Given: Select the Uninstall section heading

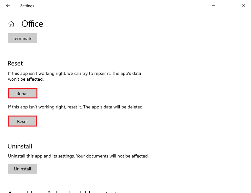Looking at the screenshot, I should pos(20,146).
